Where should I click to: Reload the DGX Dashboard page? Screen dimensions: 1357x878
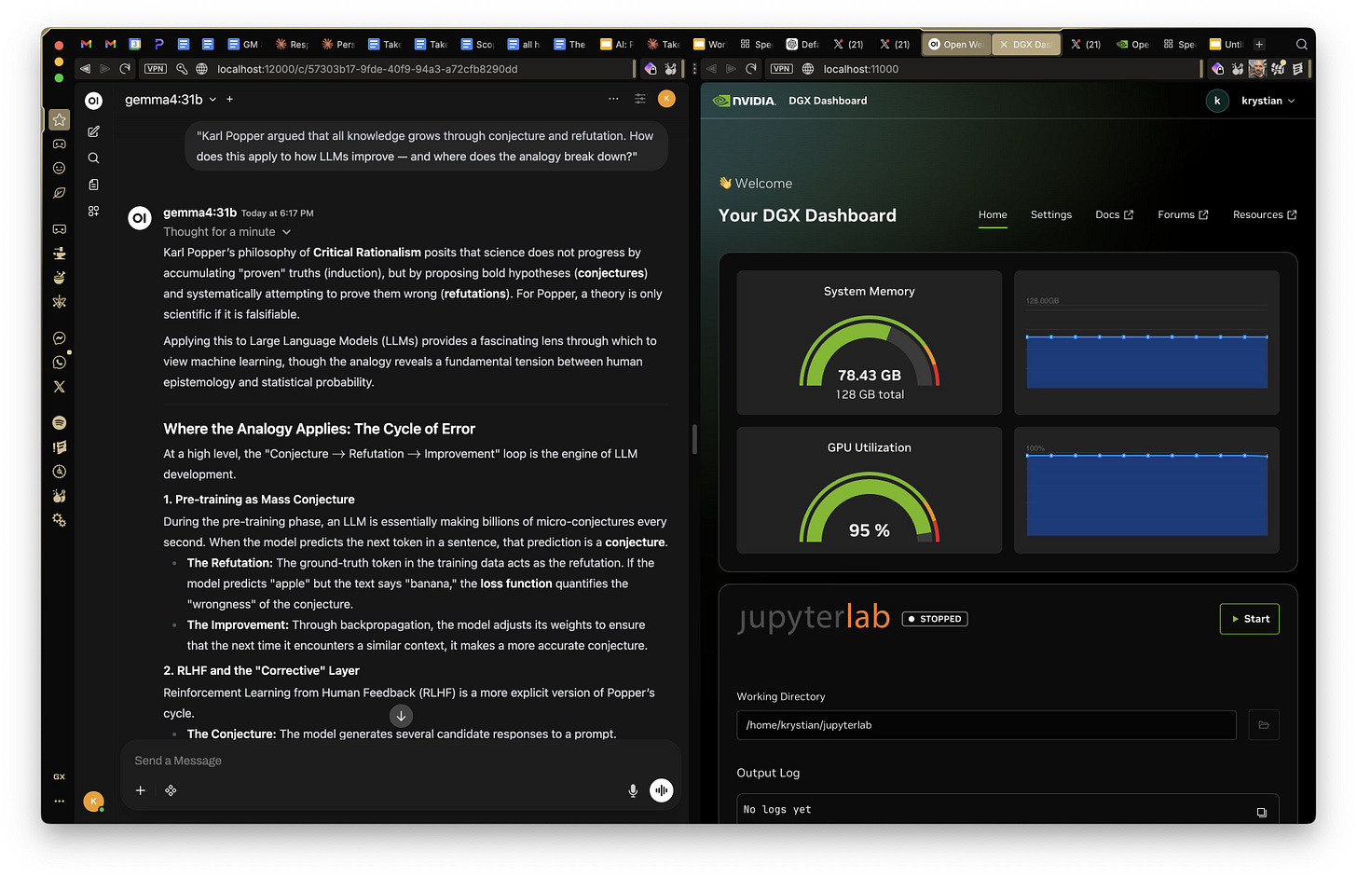[751, 69]
